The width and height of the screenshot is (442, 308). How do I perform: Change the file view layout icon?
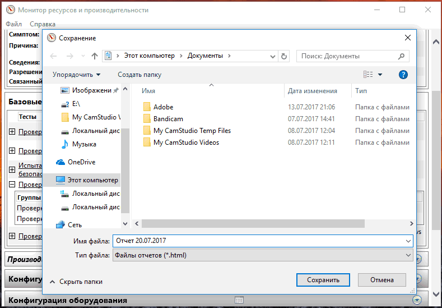368,75
